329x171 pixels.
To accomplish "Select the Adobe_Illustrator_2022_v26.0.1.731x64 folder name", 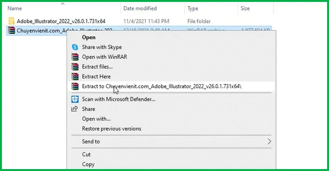I will pos(61,21).
